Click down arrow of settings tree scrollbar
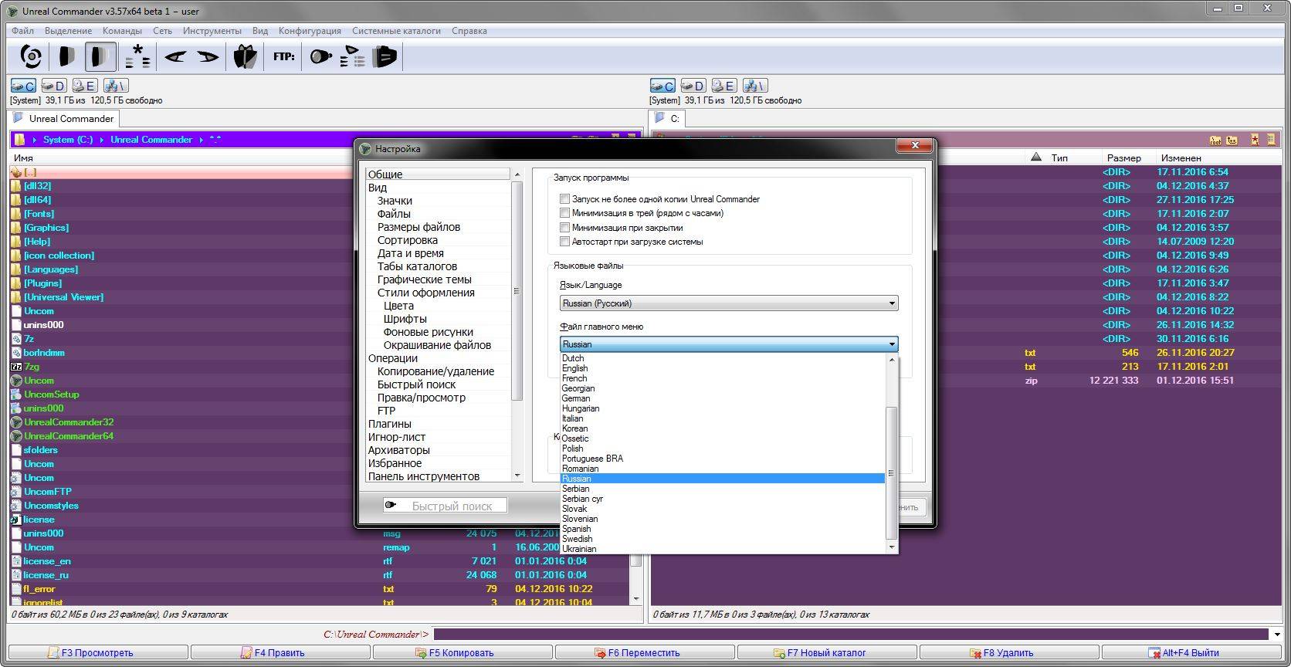 [x=517, y=476]
